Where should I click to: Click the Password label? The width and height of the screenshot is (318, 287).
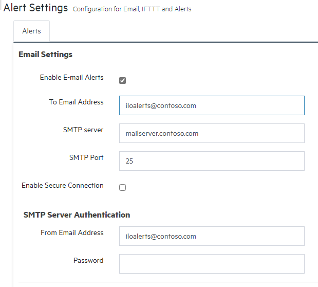88,261
